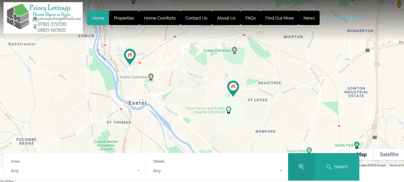
Task: Click the phone icon in the header
Action: [x=326, y=18]
